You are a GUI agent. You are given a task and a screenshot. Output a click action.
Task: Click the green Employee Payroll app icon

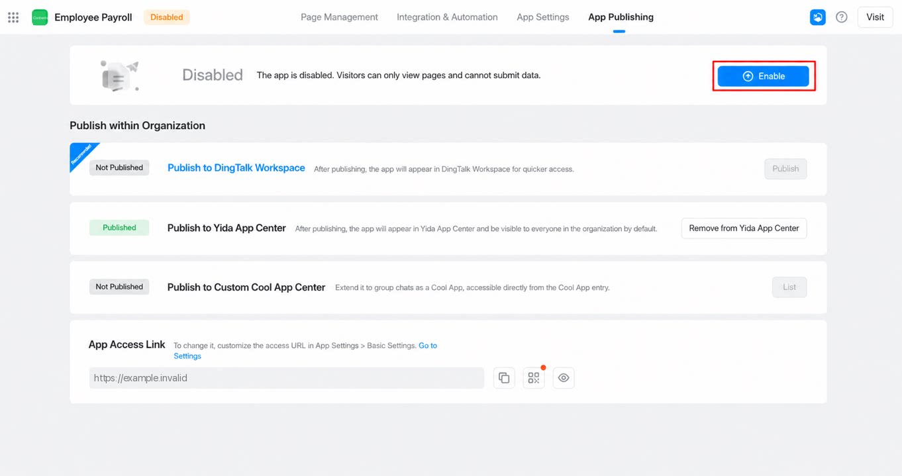[x=40, y=17]
